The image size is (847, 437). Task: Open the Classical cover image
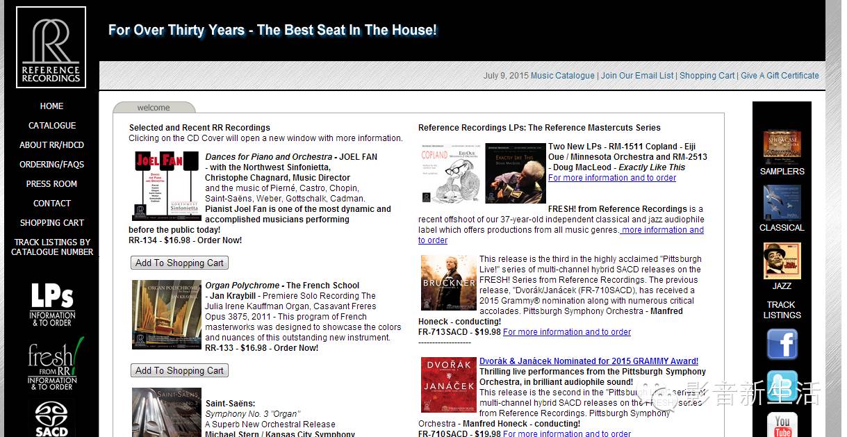782,203
